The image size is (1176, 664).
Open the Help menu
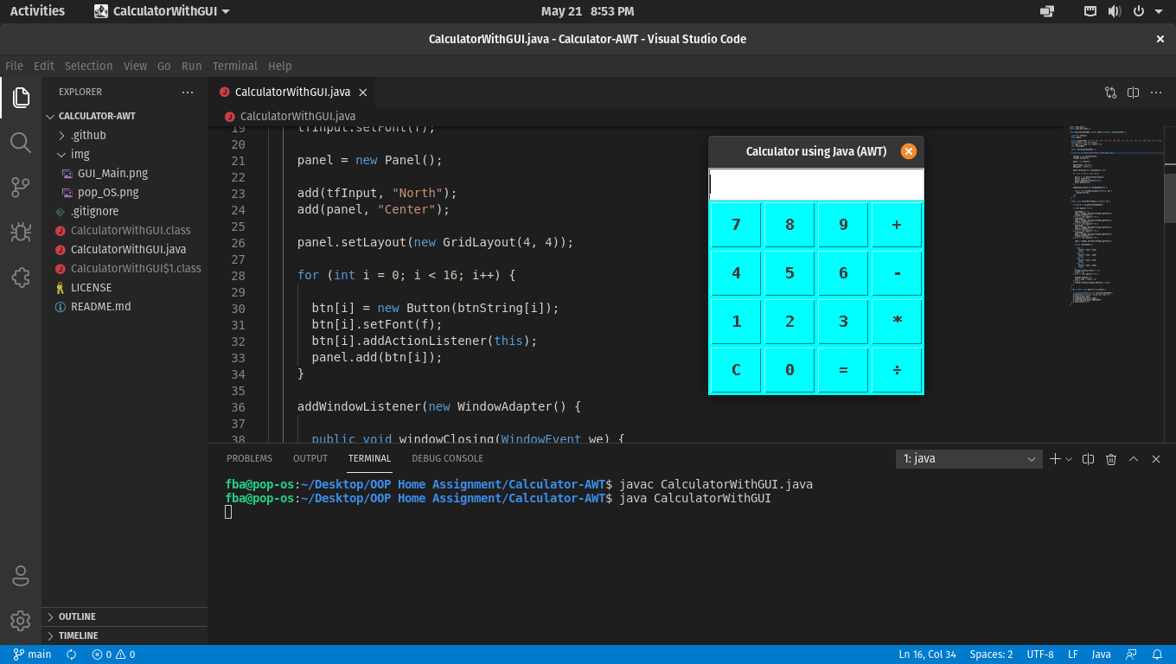(280, 66)
